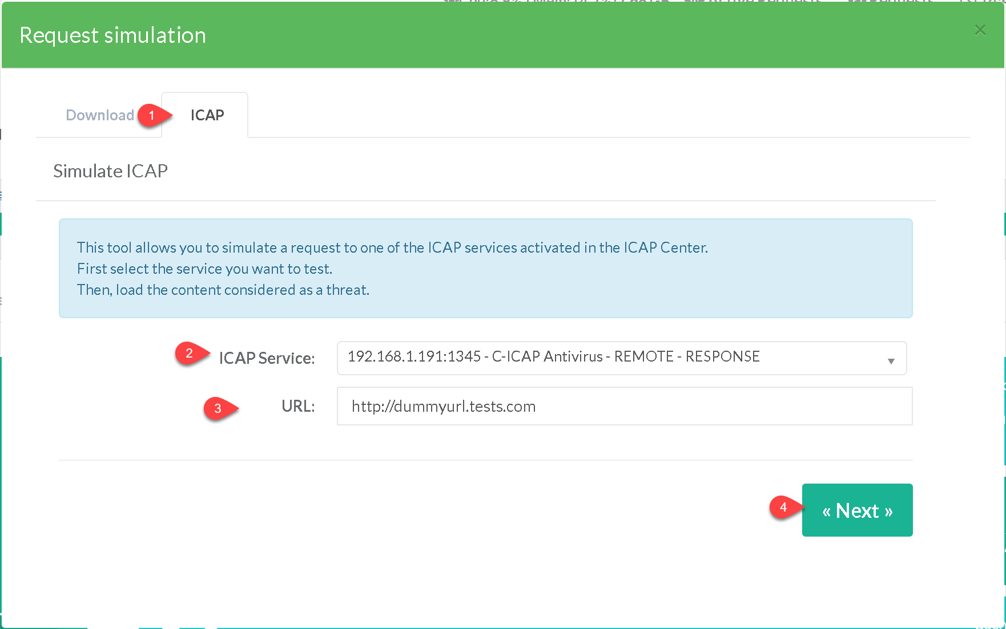
Task: Click the 'URL:' field label
Action: pyautogui.click(x=297, y=406)
